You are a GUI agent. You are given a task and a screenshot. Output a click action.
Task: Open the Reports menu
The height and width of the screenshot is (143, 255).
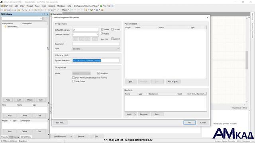tap(52, 6)
